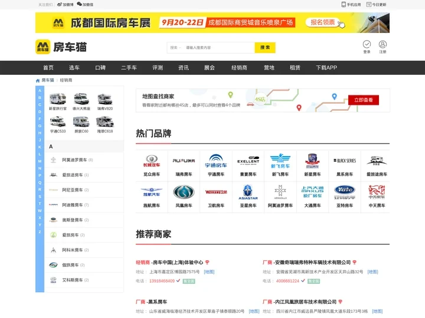Click the home icon in breadcrumb
425x318 pixels.
coord(38,80)
